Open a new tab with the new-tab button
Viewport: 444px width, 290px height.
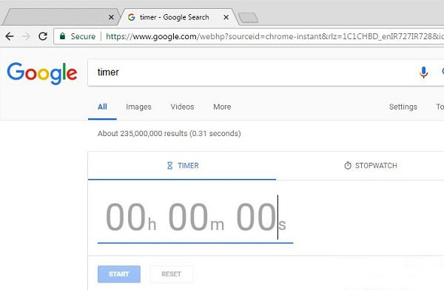248,18
